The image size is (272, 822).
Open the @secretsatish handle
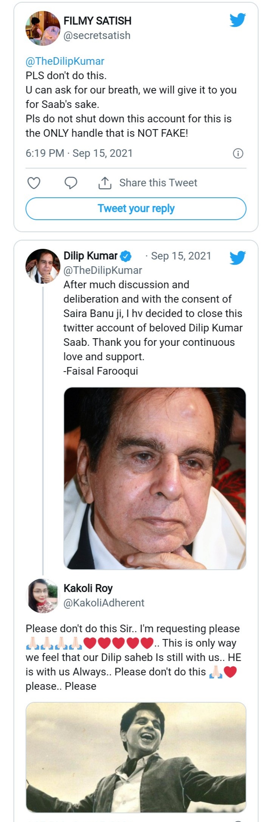(x=97, y=36)
